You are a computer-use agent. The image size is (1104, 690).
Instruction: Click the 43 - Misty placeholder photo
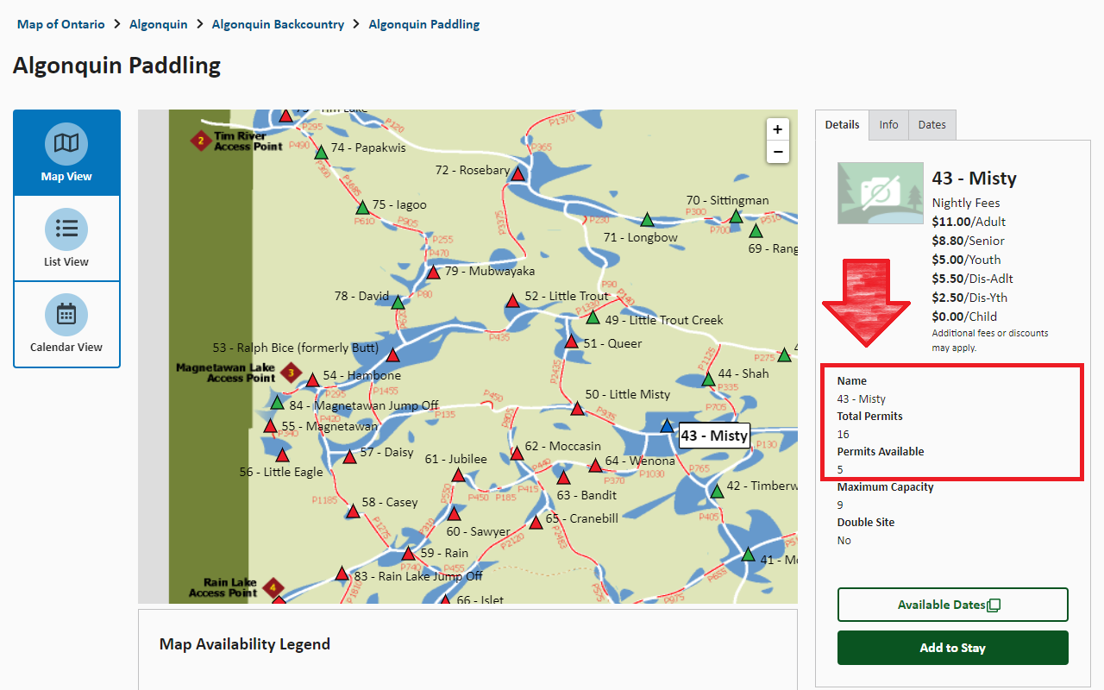click(880, 192)
